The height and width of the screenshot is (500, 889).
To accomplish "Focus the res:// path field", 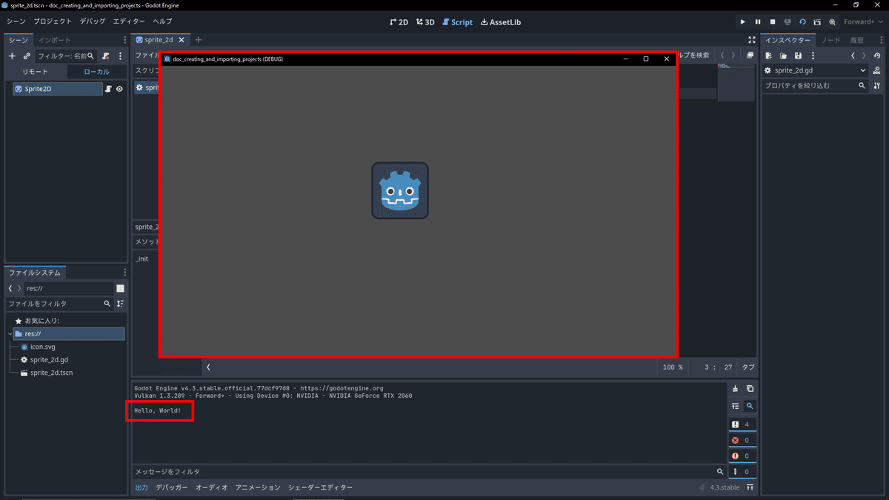I will pos(69,288).
